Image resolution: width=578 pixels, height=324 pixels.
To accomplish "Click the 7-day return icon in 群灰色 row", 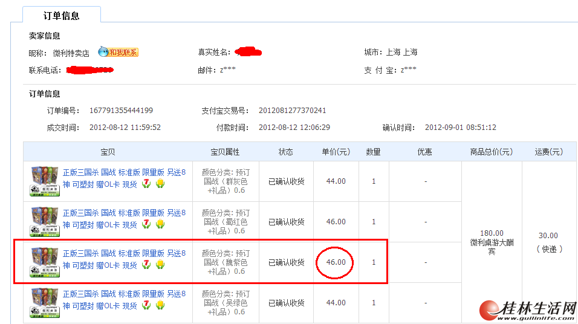I will [146, 184].
